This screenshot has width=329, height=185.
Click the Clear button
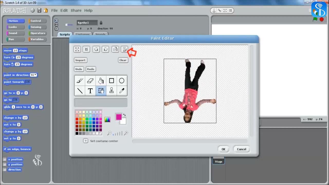tap(123, 60)
